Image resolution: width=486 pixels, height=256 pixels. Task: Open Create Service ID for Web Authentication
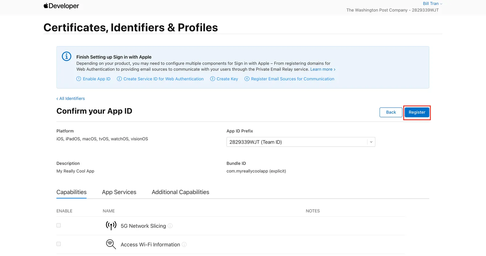tap(160, 79)
